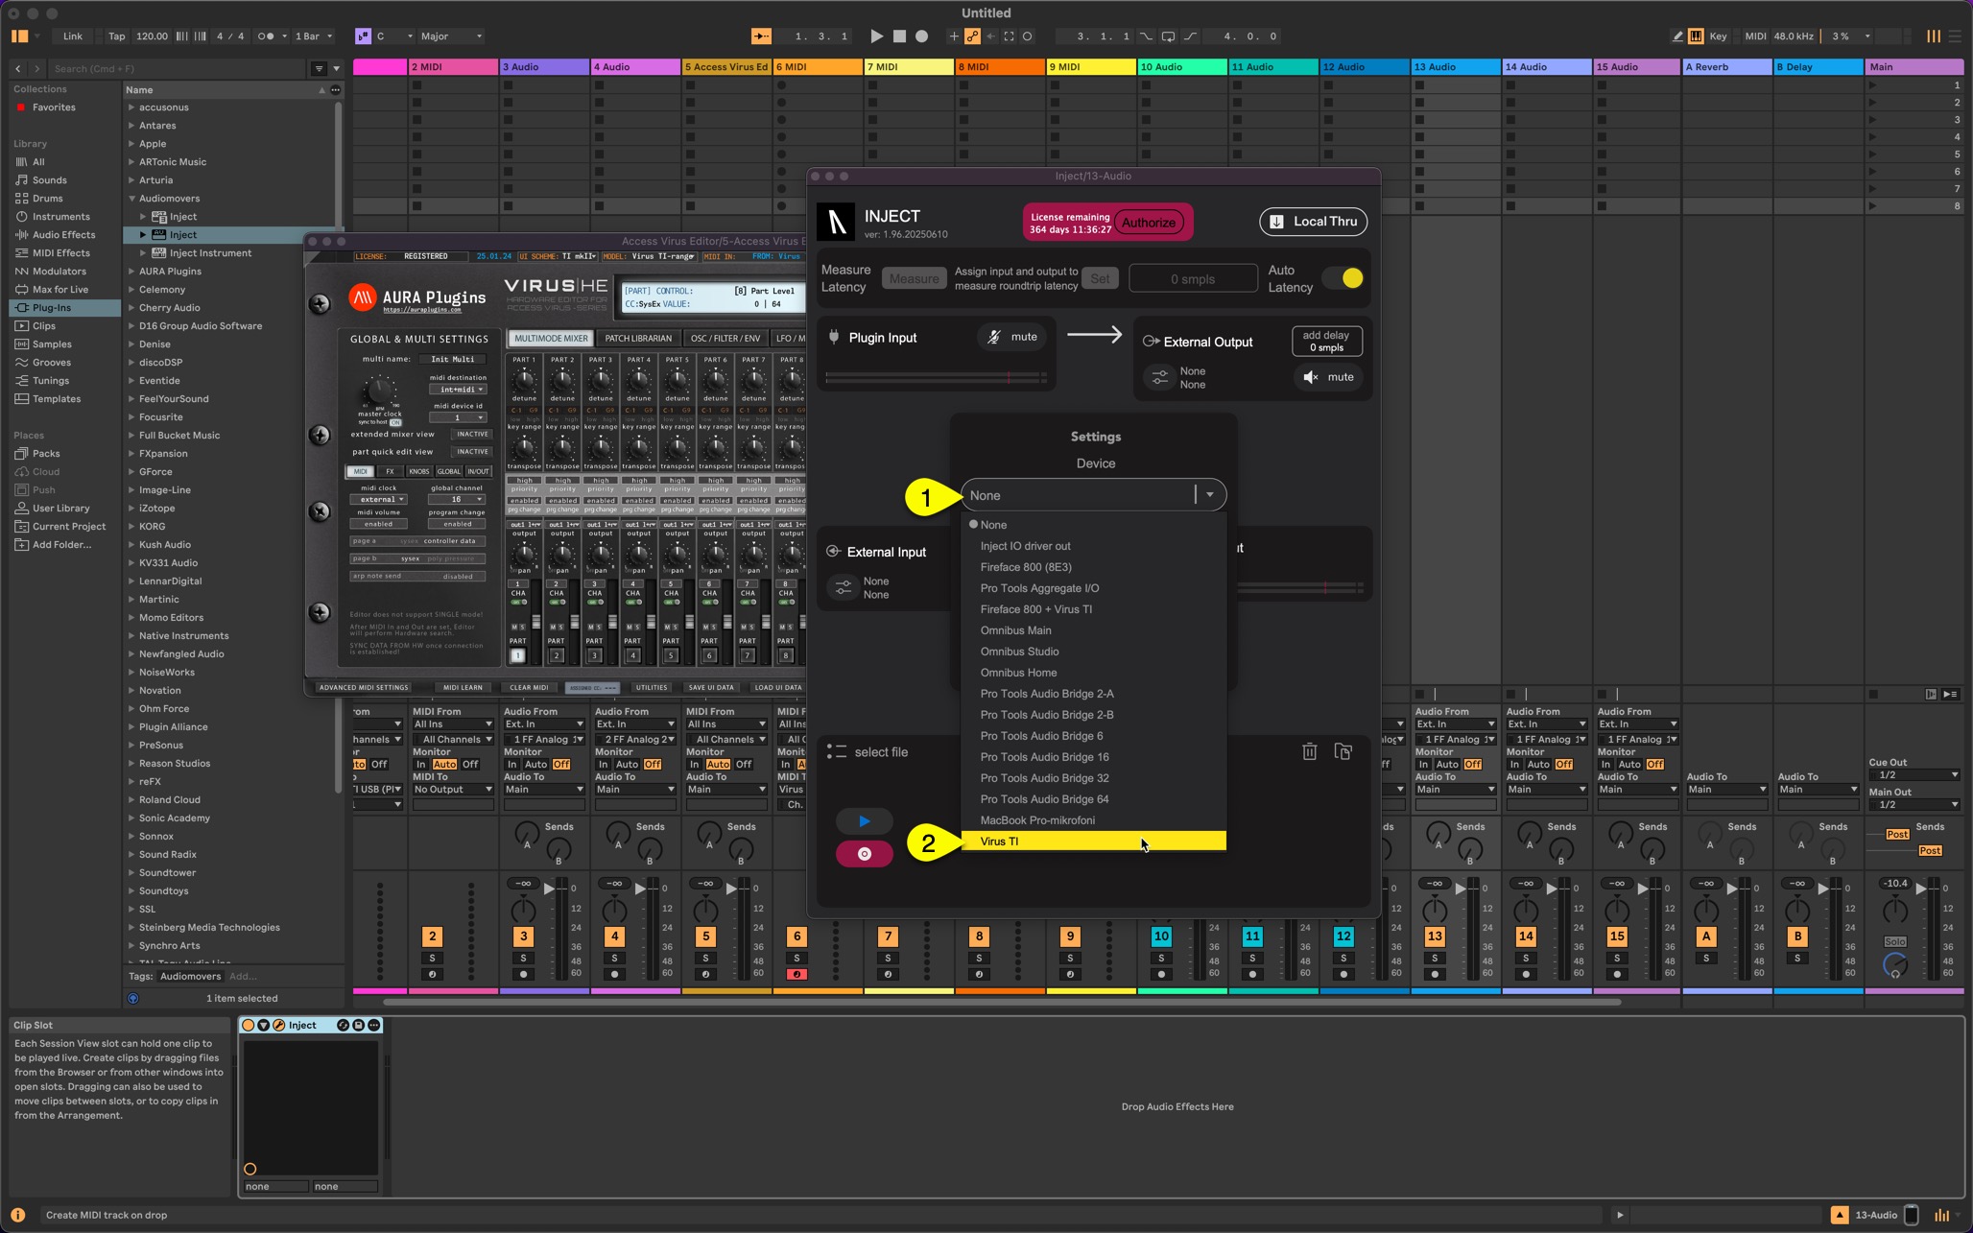Click the blue play button in Inject
The height and width of the screenshot is (1233, 1973).
point(864,821)
